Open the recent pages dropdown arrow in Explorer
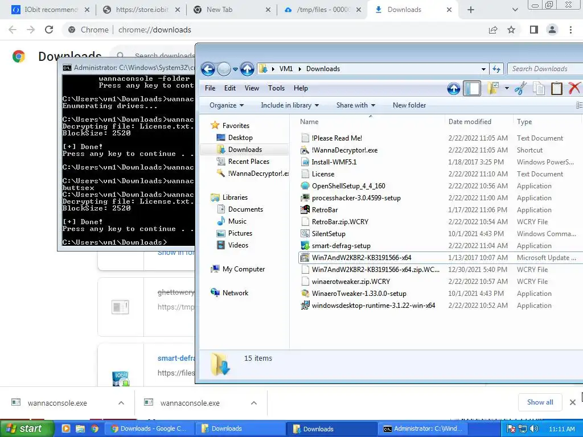Viewport: 583px width, 437px height. [x=235, y=69]
